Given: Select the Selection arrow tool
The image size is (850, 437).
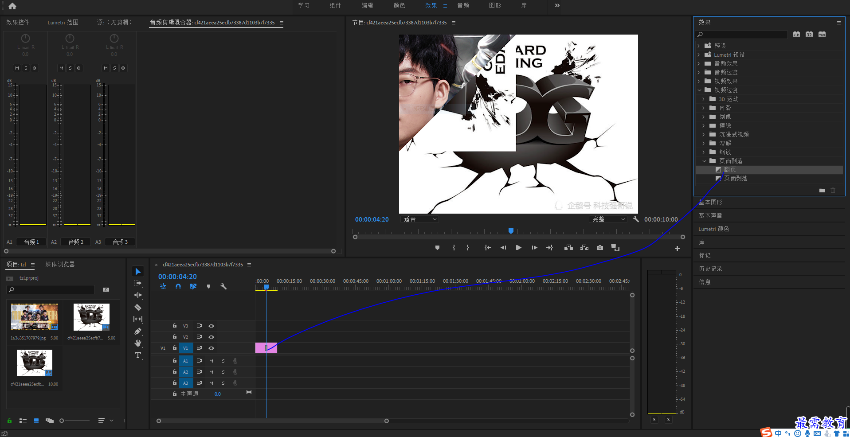Looking at the screenshot, I should 138,271.
